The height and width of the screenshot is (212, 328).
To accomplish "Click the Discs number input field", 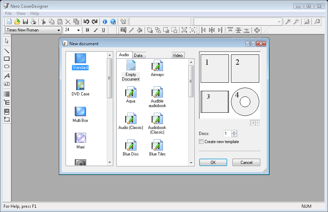I will pyautogui.click(x=227, y=134).
